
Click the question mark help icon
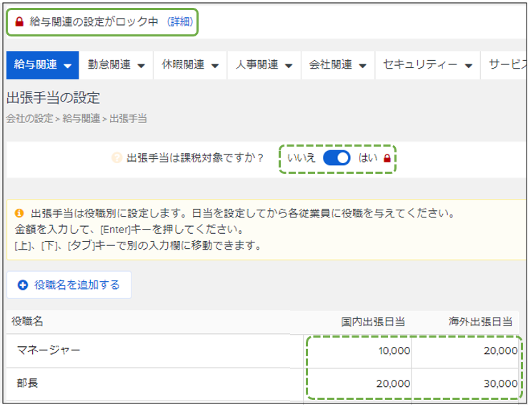click(117, 158)
